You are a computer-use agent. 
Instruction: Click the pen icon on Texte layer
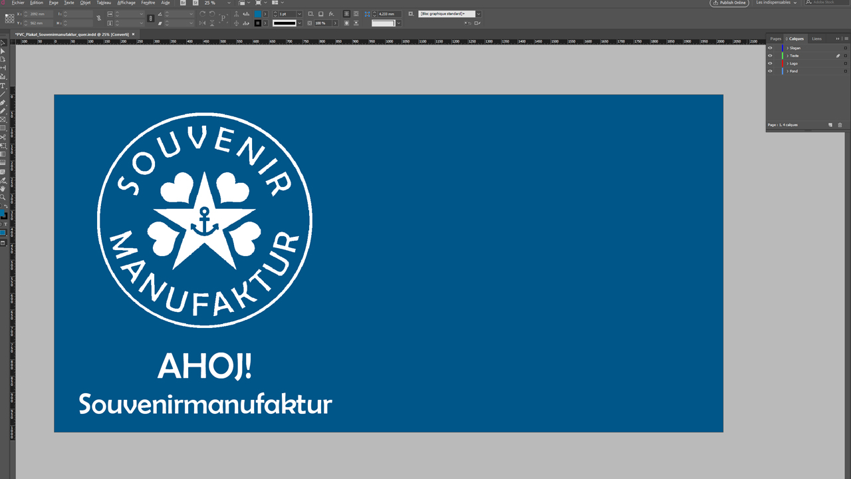838,56
